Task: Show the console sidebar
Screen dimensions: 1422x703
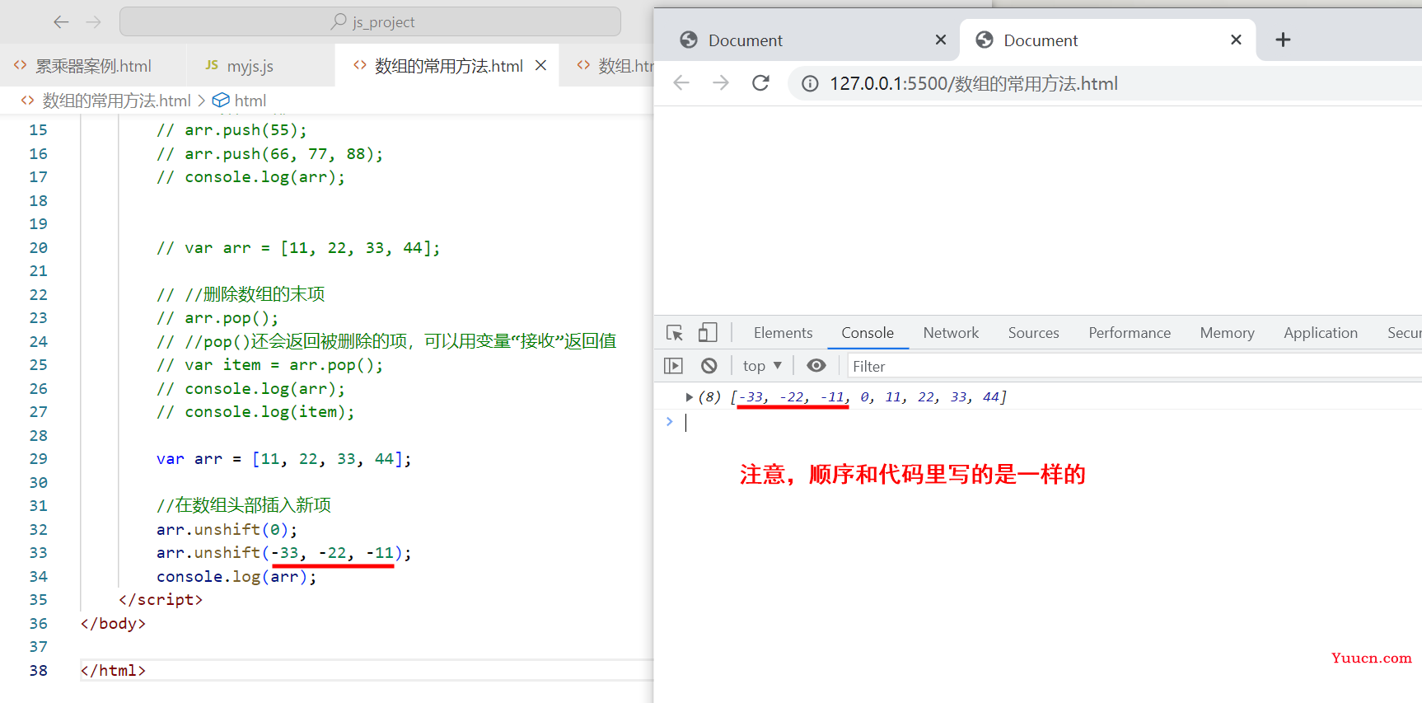Action: point(673,365)
